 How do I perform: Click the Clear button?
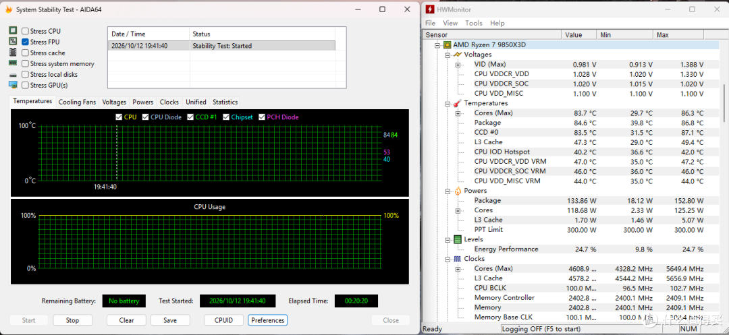(x=126, y=320)
